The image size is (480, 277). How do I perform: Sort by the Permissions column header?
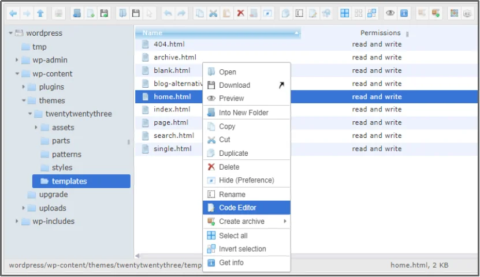(380, 33)
